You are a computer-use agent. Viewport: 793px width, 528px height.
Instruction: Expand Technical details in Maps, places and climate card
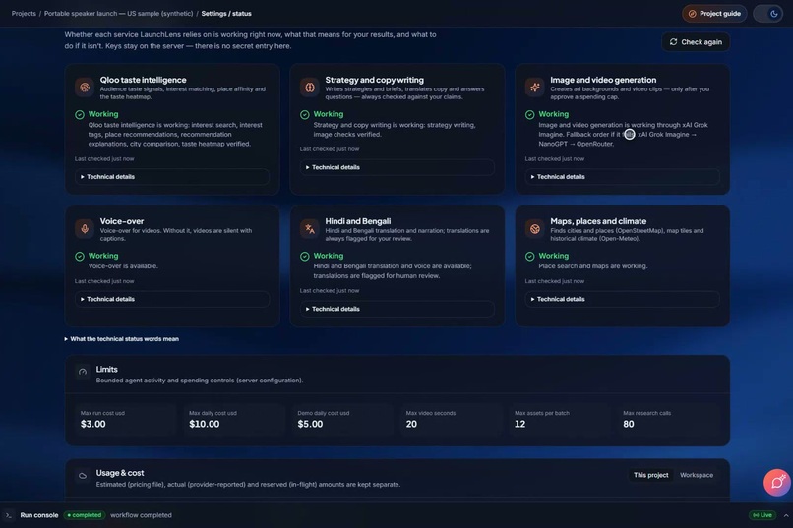(622, 299)
